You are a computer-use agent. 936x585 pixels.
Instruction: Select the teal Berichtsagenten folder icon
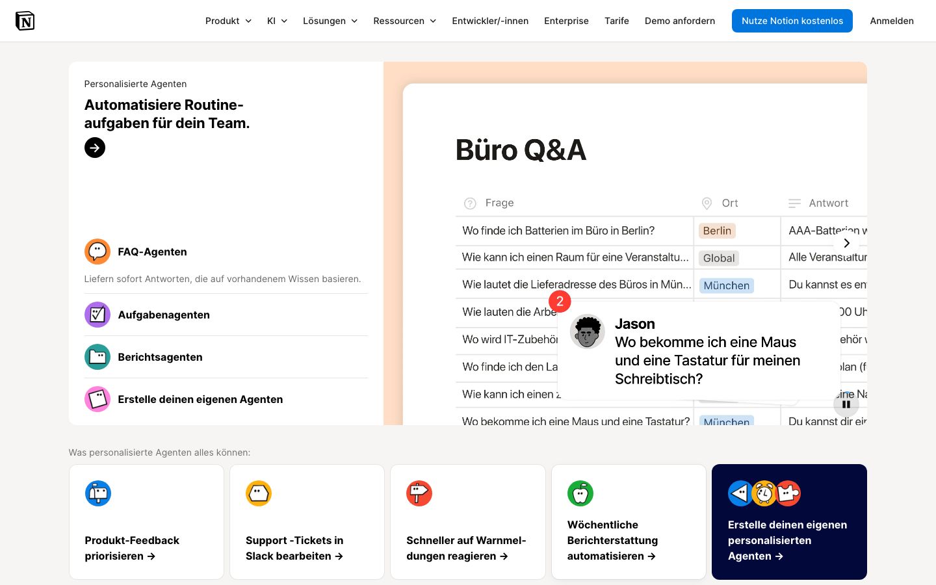point(97,357)
